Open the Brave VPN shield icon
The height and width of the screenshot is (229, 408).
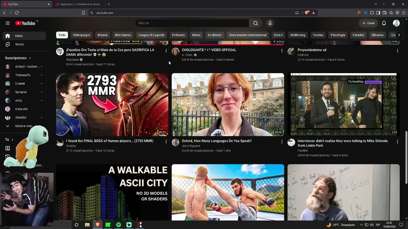(x=397, y=13)
